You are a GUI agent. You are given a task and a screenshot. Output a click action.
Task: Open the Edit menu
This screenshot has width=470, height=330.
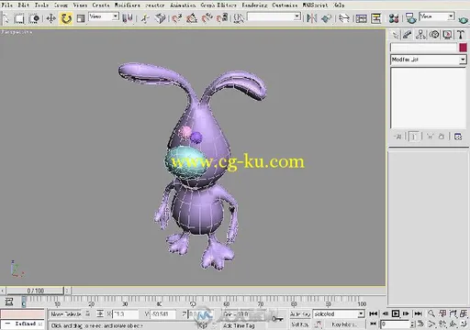[x=23, y=5]
